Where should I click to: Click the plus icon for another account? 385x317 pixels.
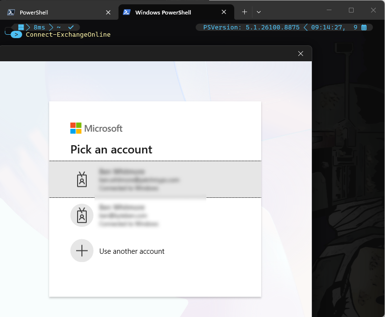click(82, 250)
